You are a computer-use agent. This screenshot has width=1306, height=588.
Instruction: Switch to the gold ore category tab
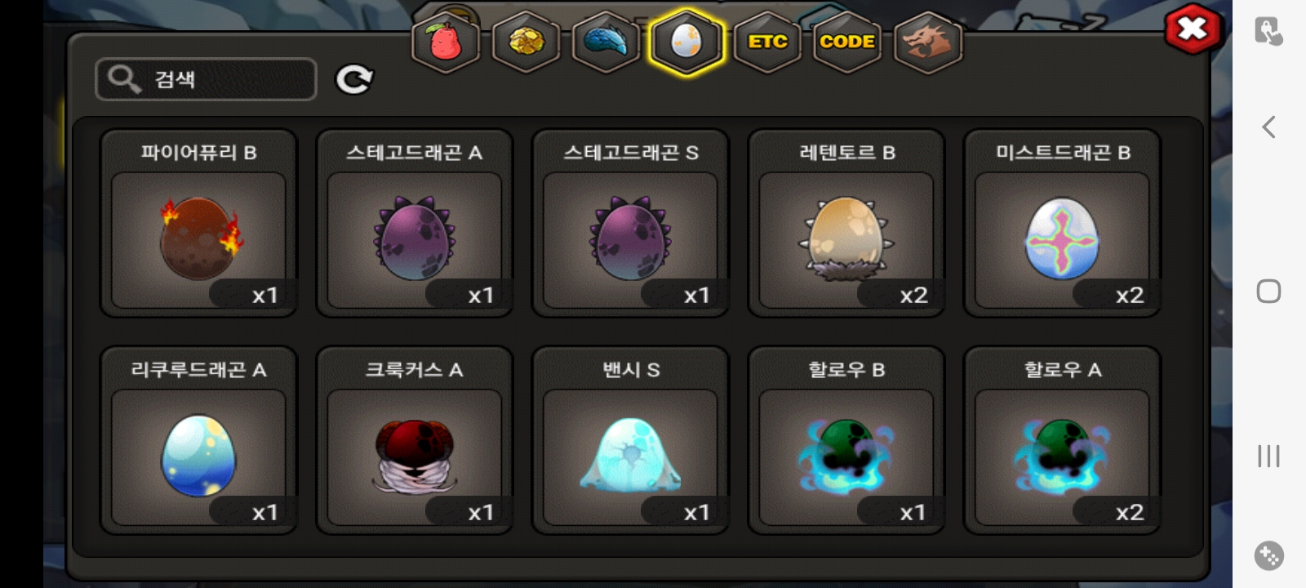coord(526,42)
